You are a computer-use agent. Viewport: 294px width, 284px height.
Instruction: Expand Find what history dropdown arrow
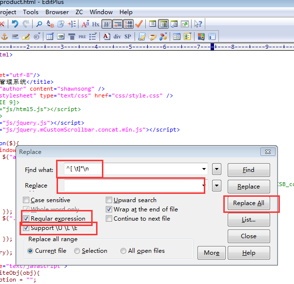(x=204, y=169)
